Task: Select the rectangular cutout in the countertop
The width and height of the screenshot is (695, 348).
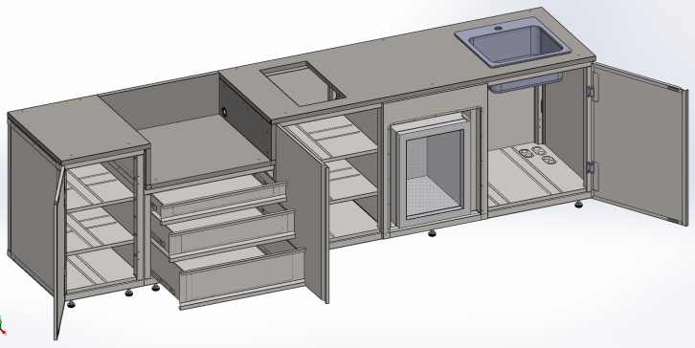Action: click(303, 84)
